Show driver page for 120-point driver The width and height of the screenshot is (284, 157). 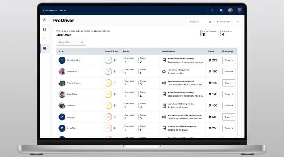229,94
